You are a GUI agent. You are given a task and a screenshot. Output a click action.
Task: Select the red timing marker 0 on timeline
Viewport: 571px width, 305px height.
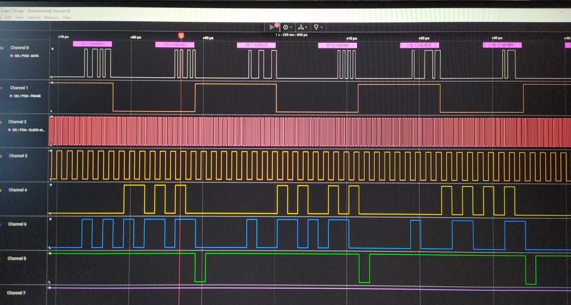pyautogui.click(x=181, y=35)
